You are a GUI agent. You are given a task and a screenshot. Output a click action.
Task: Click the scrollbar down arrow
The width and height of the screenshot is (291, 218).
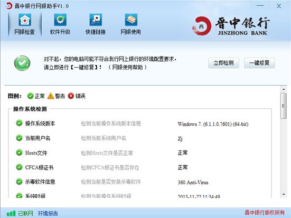tap(284, 194)
